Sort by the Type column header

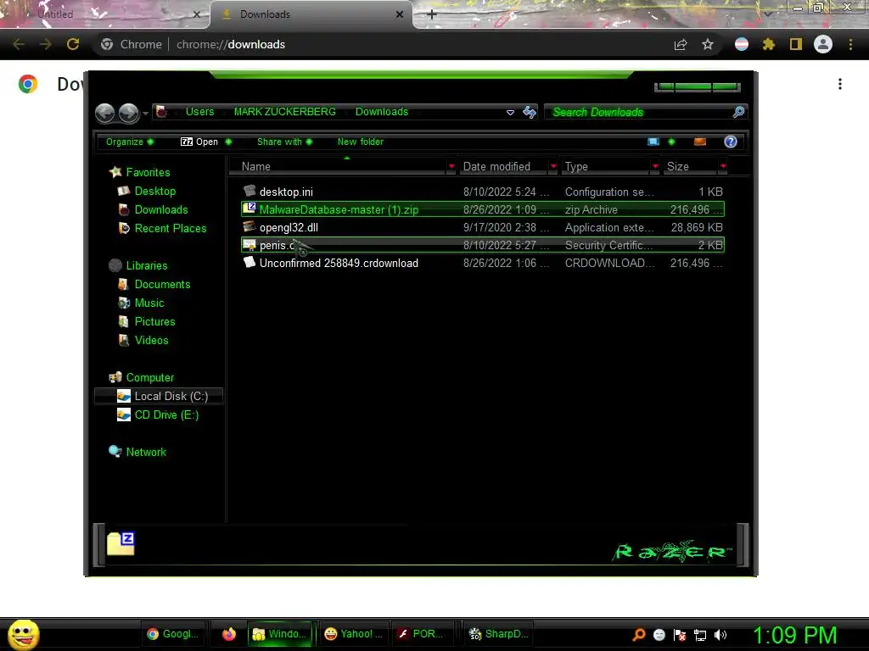(x=605, y=167)
